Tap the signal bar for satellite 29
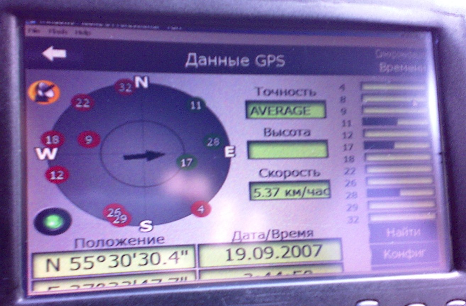466x306 pixels. 401,205
